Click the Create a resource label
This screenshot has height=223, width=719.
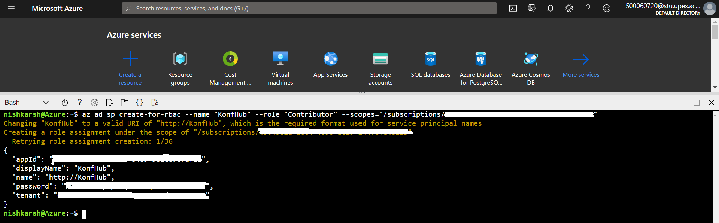pyautogui.click(x=130, y=79)
